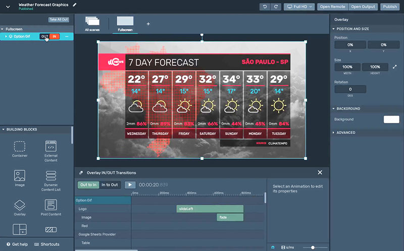This screenshot has height=251, width=404.
Task: Click the Publish button
Action: tap(389, 7)
